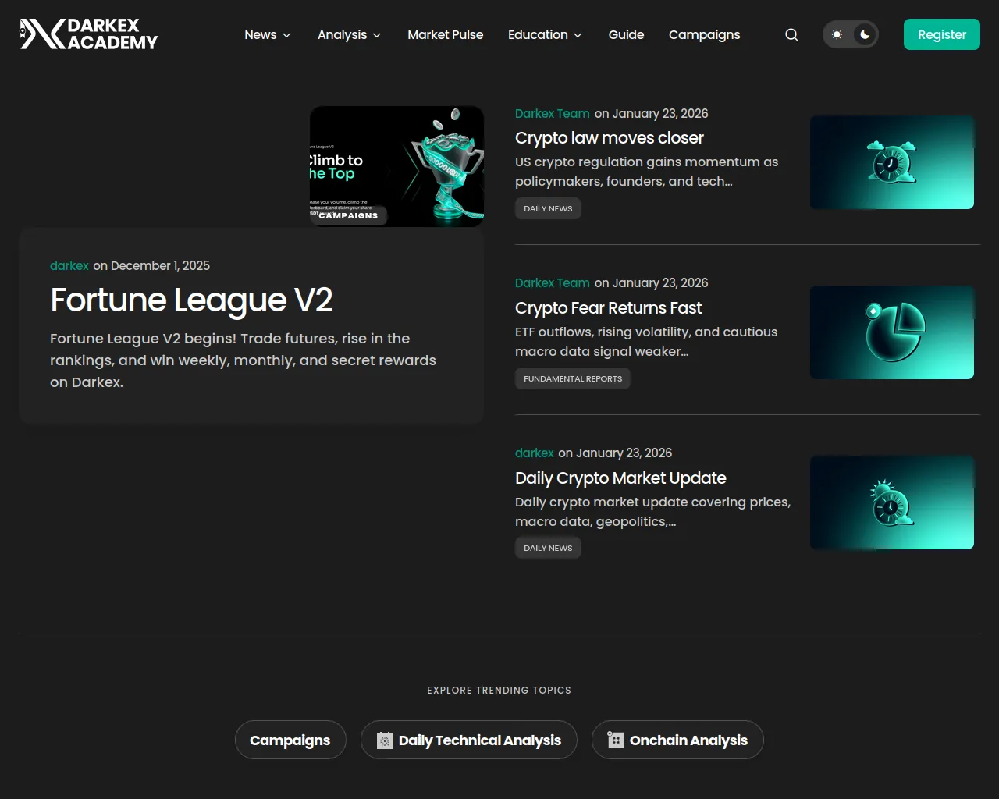Select DAILY NEWS tag under Daily Crypto Market Update
Screen dimensions: 999x799
[548, 549]
